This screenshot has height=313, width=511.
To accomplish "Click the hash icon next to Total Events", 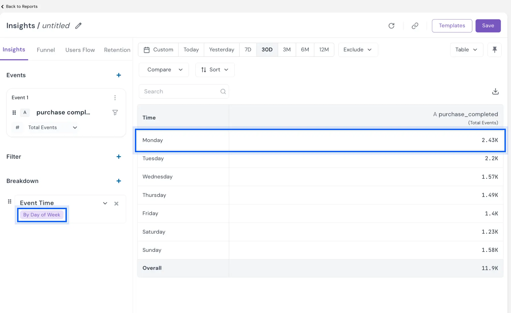I will point(17,127).
